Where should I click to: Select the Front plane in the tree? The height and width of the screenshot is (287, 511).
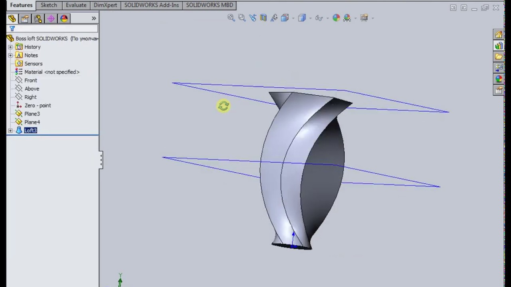click(x=31, y=81)
